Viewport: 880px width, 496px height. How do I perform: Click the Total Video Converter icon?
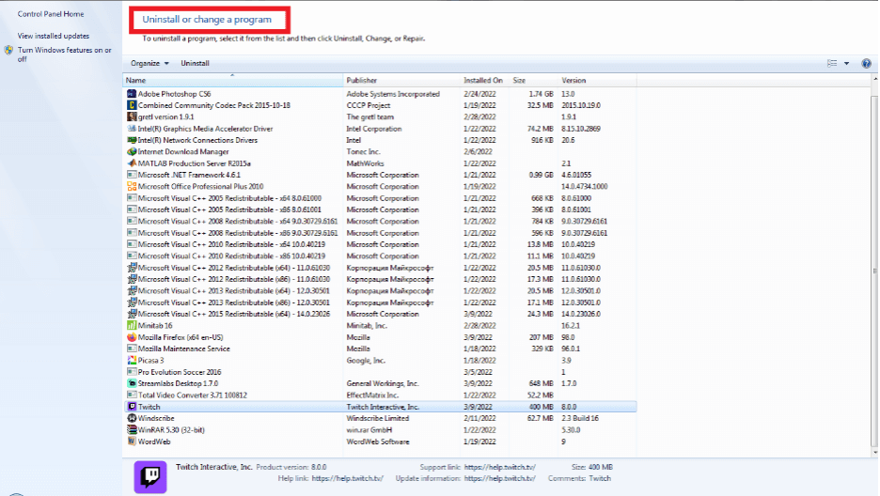pyautogui.click(x=132, y=395)
